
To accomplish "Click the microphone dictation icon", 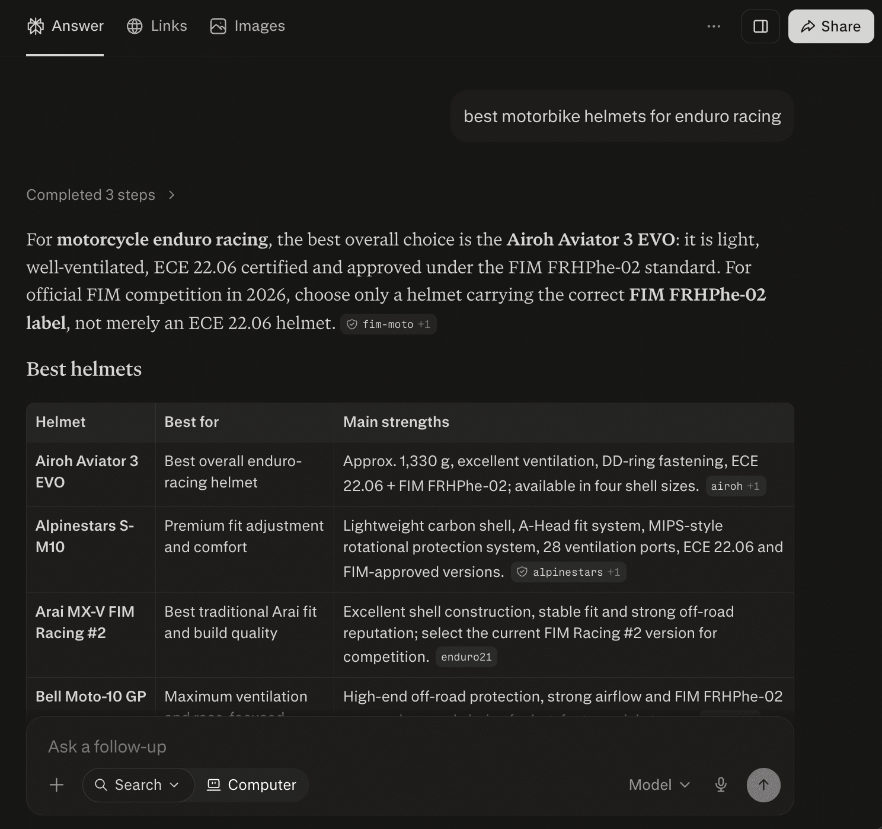I will (721, 785).
